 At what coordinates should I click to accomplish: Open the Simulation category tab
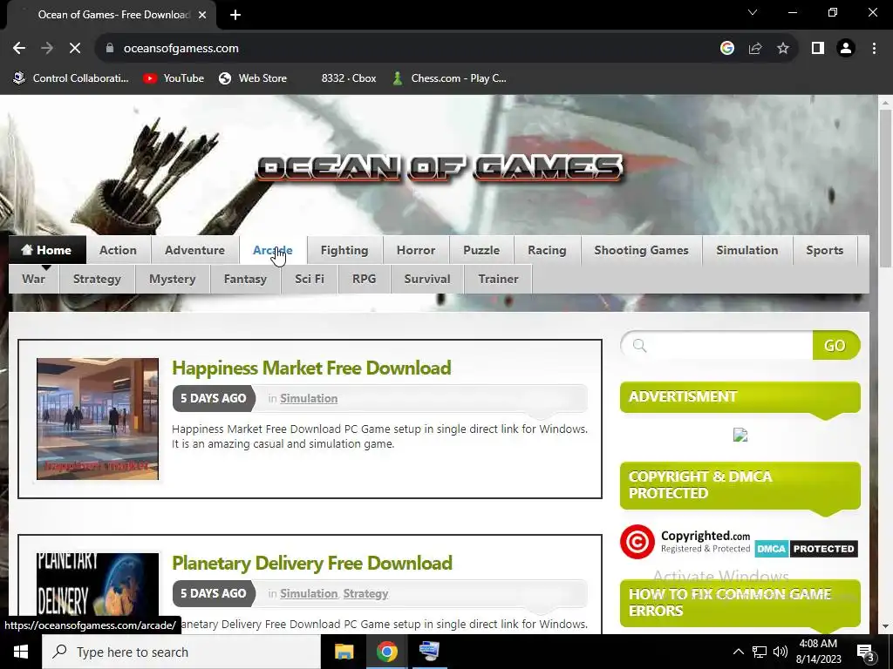(x=747, y=250)
